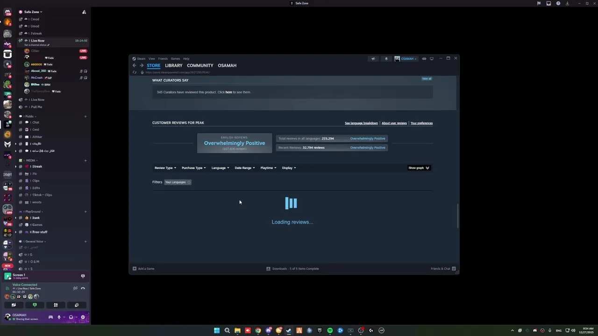Open Purchase Type dropdown
Viewport: 598px width, 336px height.
pyautogui.click(x=193, y=168)
